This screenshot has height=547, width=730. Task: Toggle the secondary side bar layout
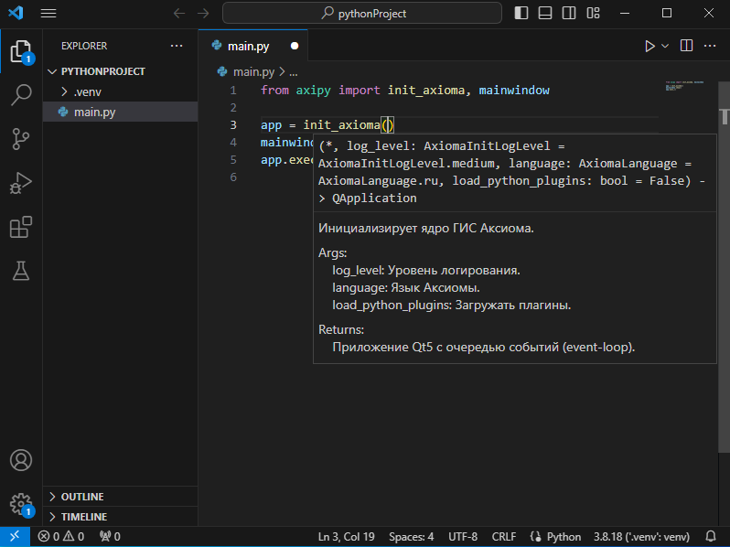click(569, 14)
